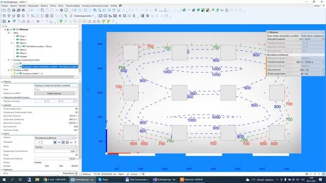The image size is (326, 183).
Task: Collapse the Soustavy svítidel node
Action: click(9, 70)
